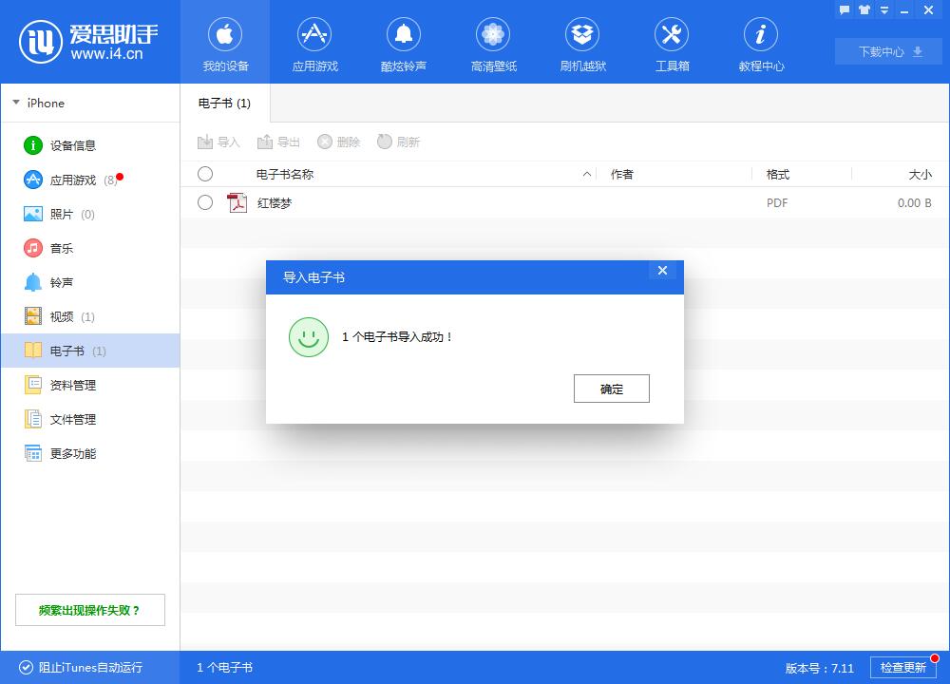Open the 高清壁纸 wallpapers icon
The width and height of the screenshot is (950, 684).
point(493,42)
